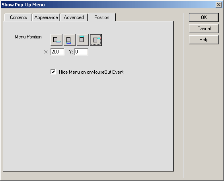The height and width of the screenshot is (181, 224).
Task: Select bottom-right corner menu position icon
Action: (56, 40)
